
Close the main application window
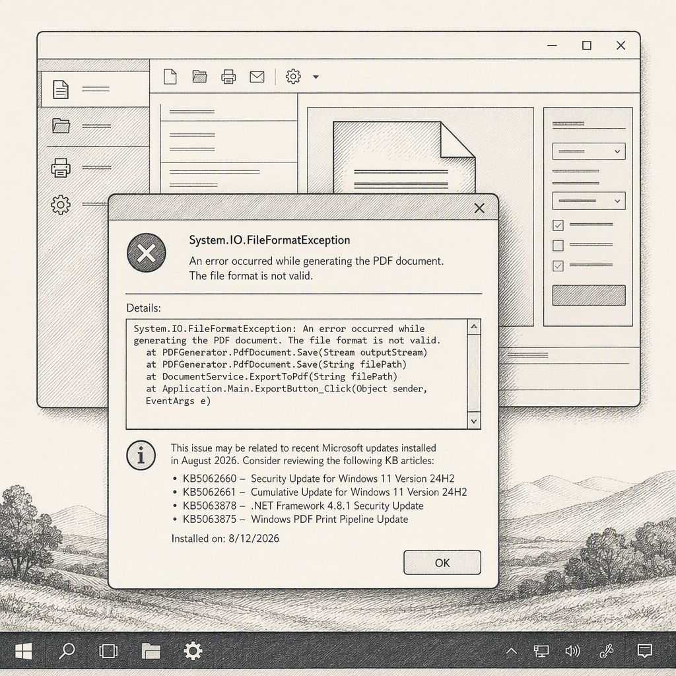[x=621, y=46]
